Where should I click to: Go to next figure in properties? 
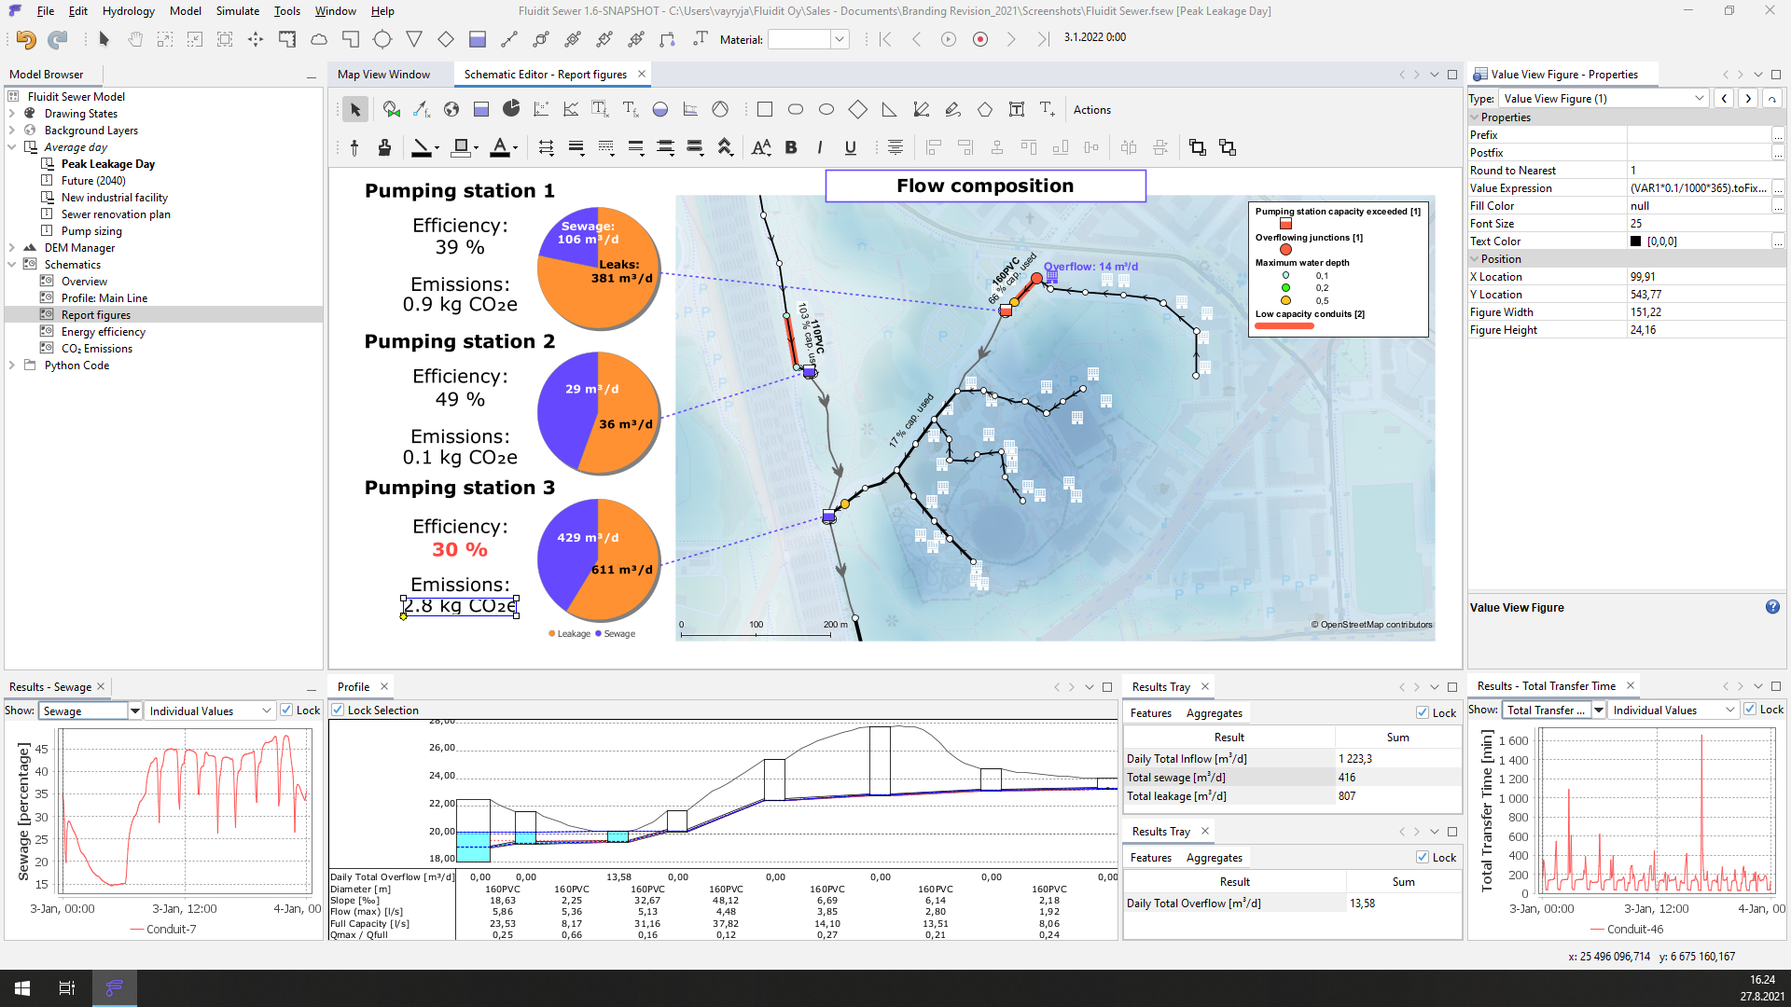pyautogui.click(x=1748, y=99)
